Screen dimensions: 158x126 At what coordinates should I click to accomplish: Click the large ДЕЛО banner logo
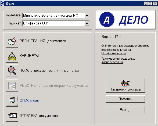(125, 20)
